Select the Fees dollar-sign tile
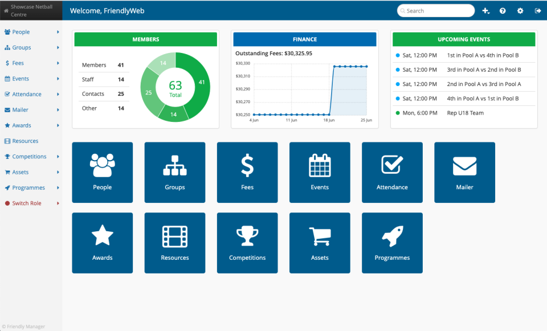547x331 pixels. [x=247, y=173]
